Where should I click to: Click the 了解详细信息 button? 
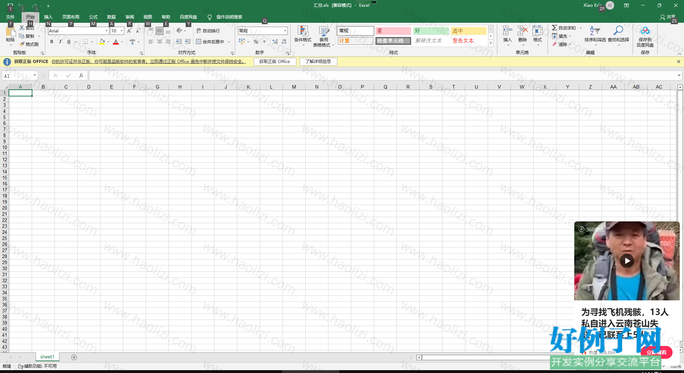click(x=318, y=62)
